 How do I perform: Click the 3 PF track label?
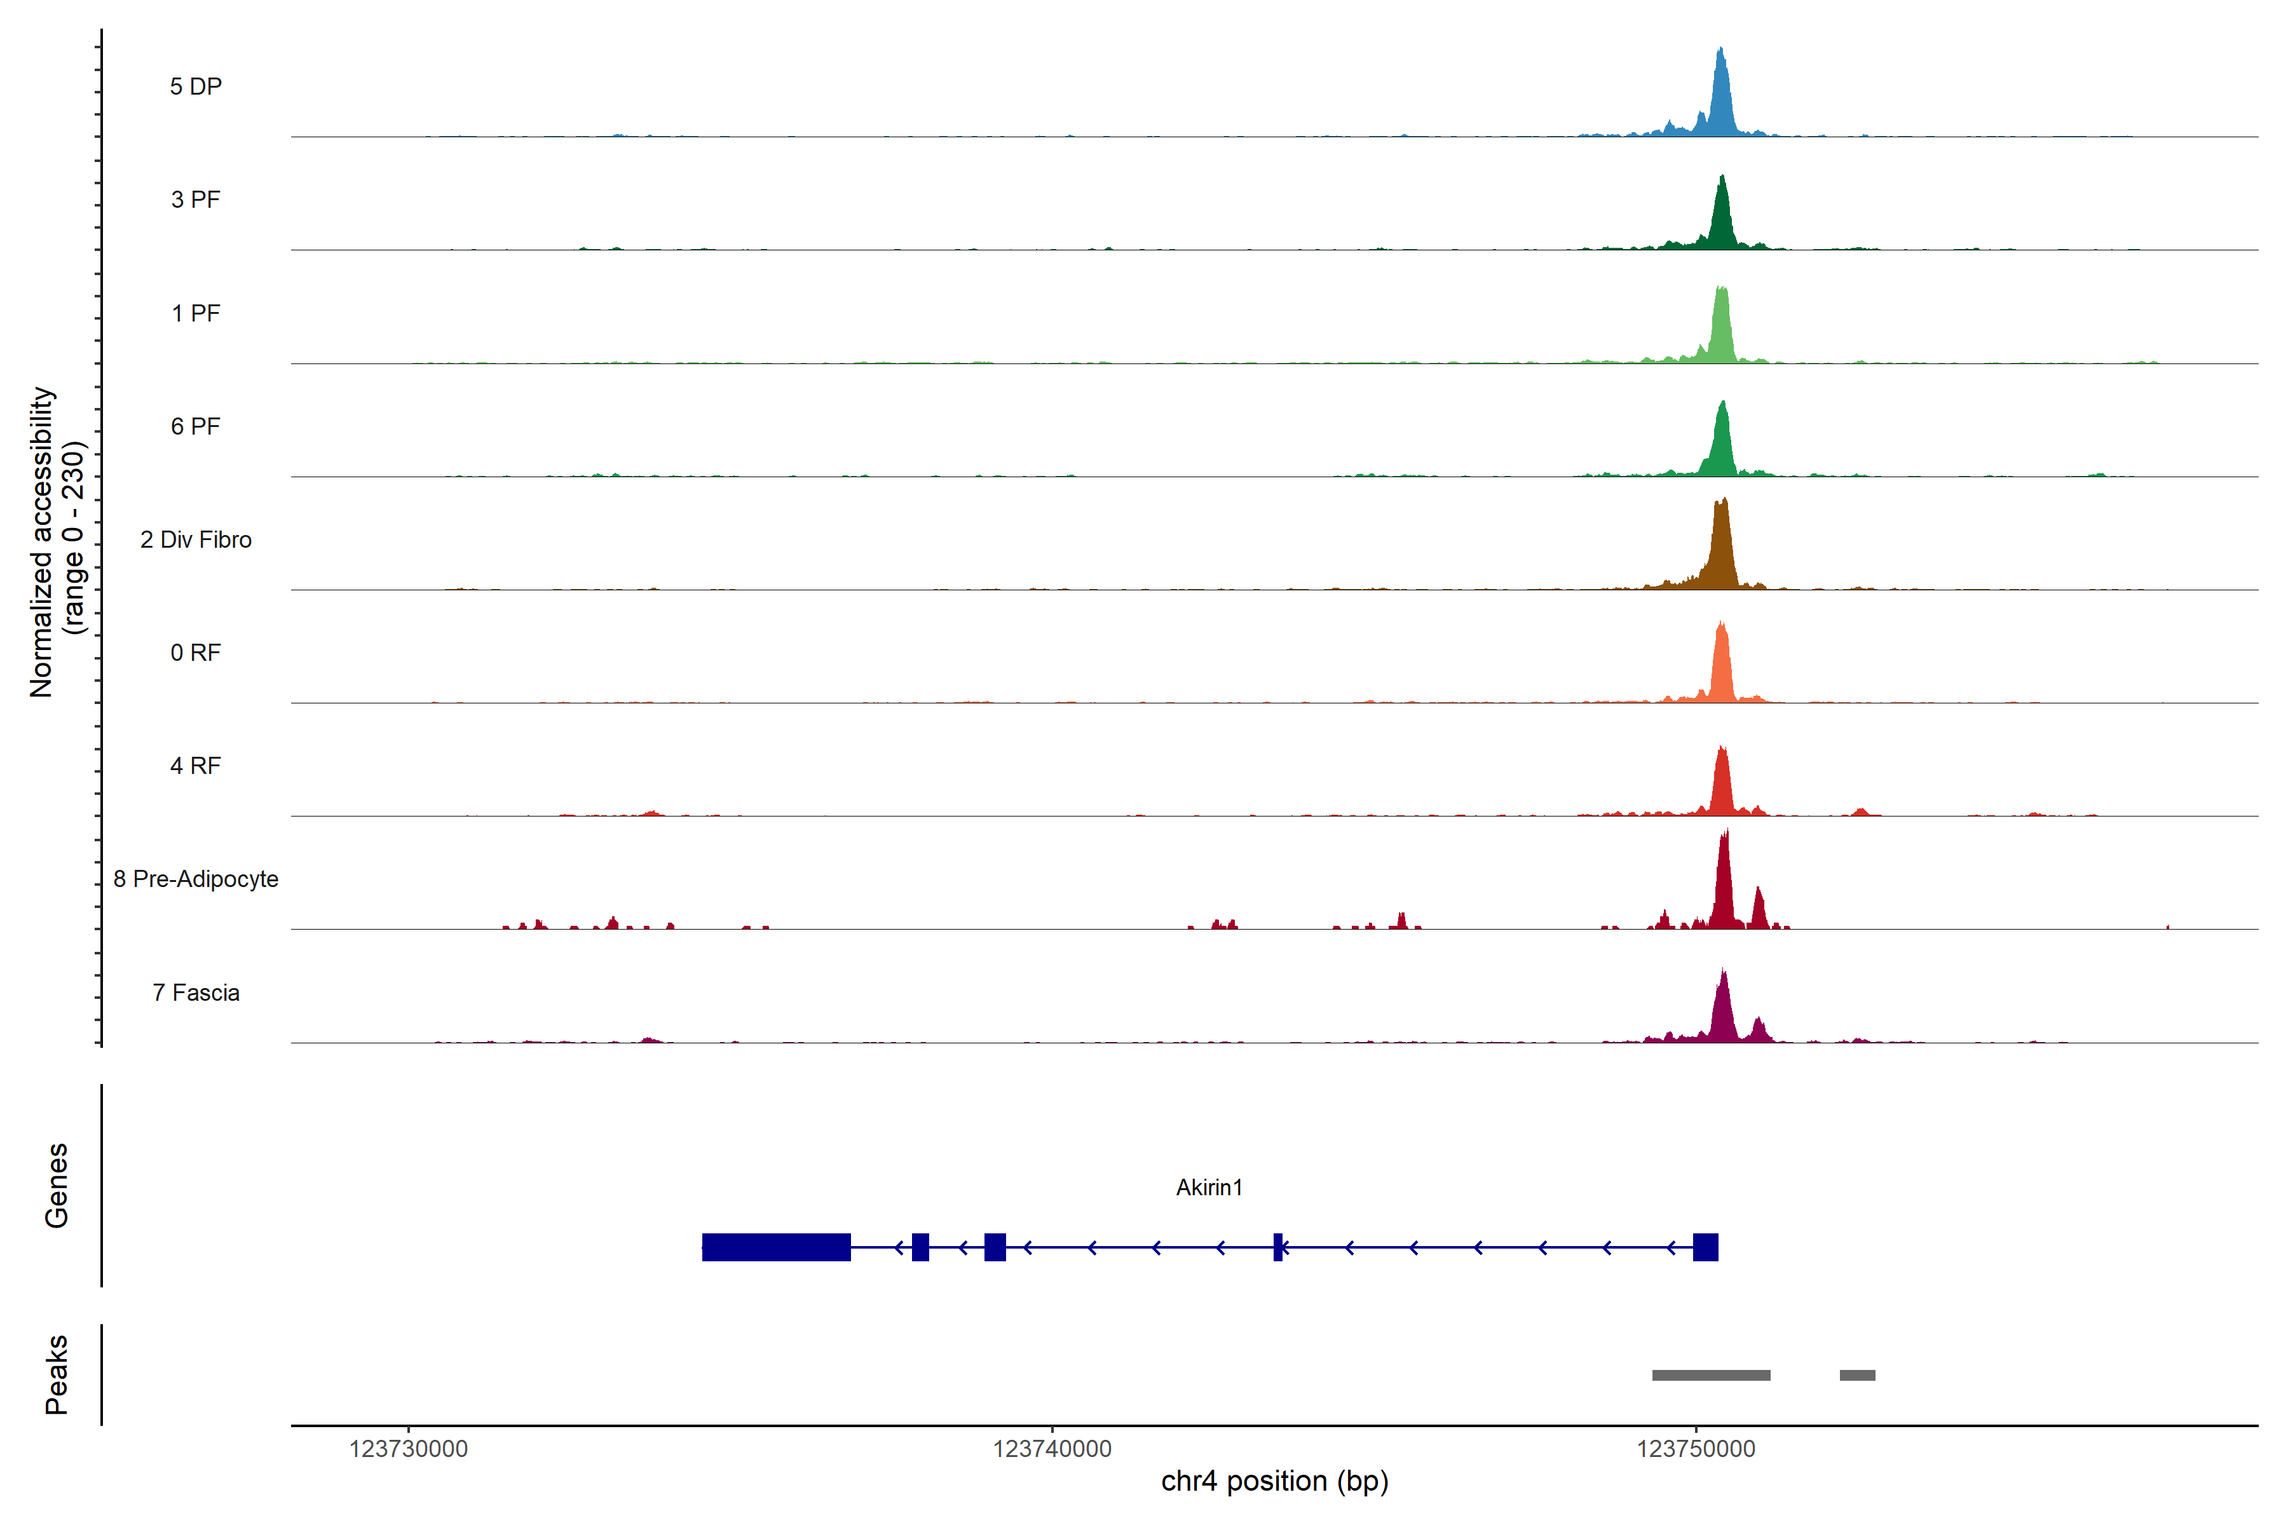[x=196, y=200]
